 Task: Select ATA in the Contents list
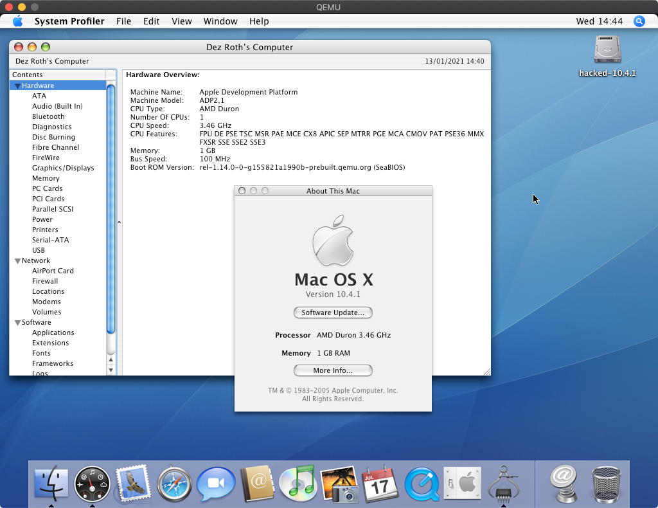point(39,96)
